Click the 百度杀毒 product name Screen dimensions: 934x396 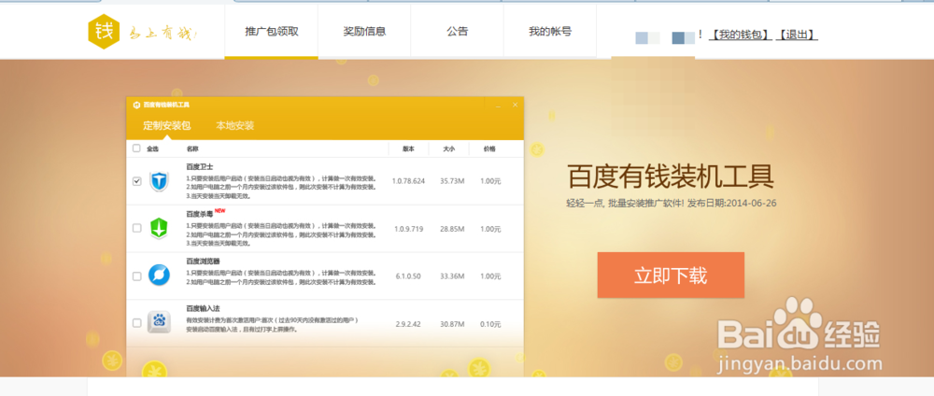coord(200,213)
